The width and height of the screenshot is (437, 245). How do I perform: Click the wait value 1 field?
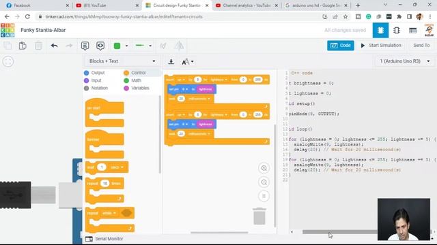[102, 167]
